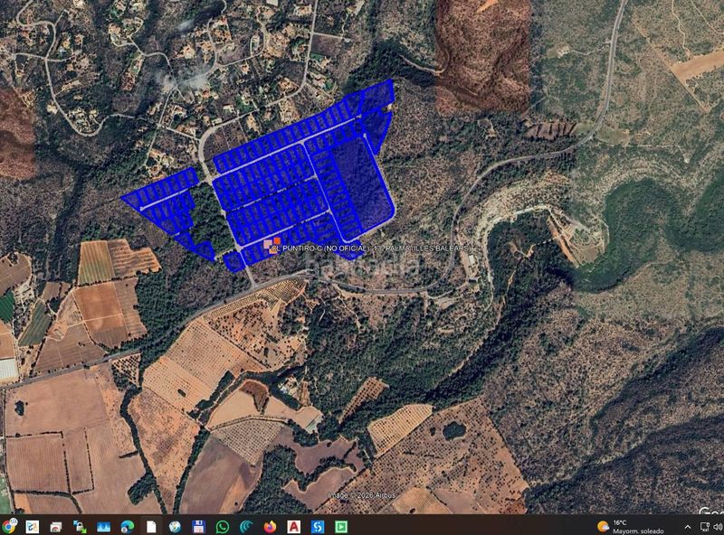Click the CL PUNTIRO-C placemark label
The height and width of the screenshot is (535, 724).
tap(371, 249)
